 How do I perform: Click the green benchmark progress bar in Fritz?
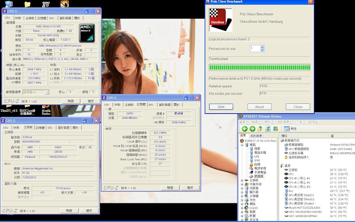tap(260, 67)
